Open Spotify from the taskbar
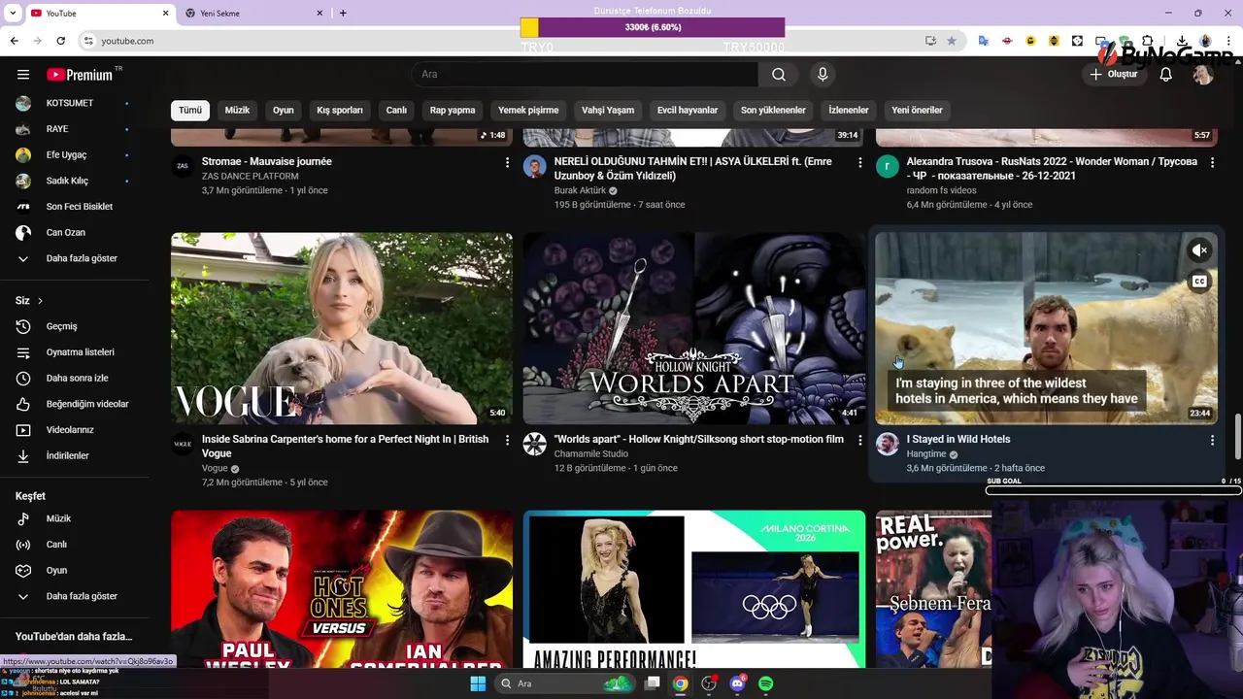Viewport: 1243px width, 699px height. pyautogui.click(x=765, y=683)
